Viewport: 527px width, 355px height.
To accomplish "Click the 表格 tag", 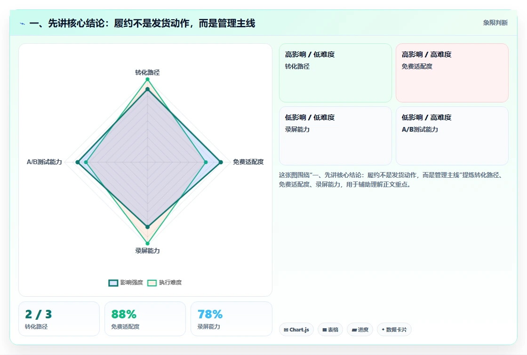I will click(x=330, y=330).
